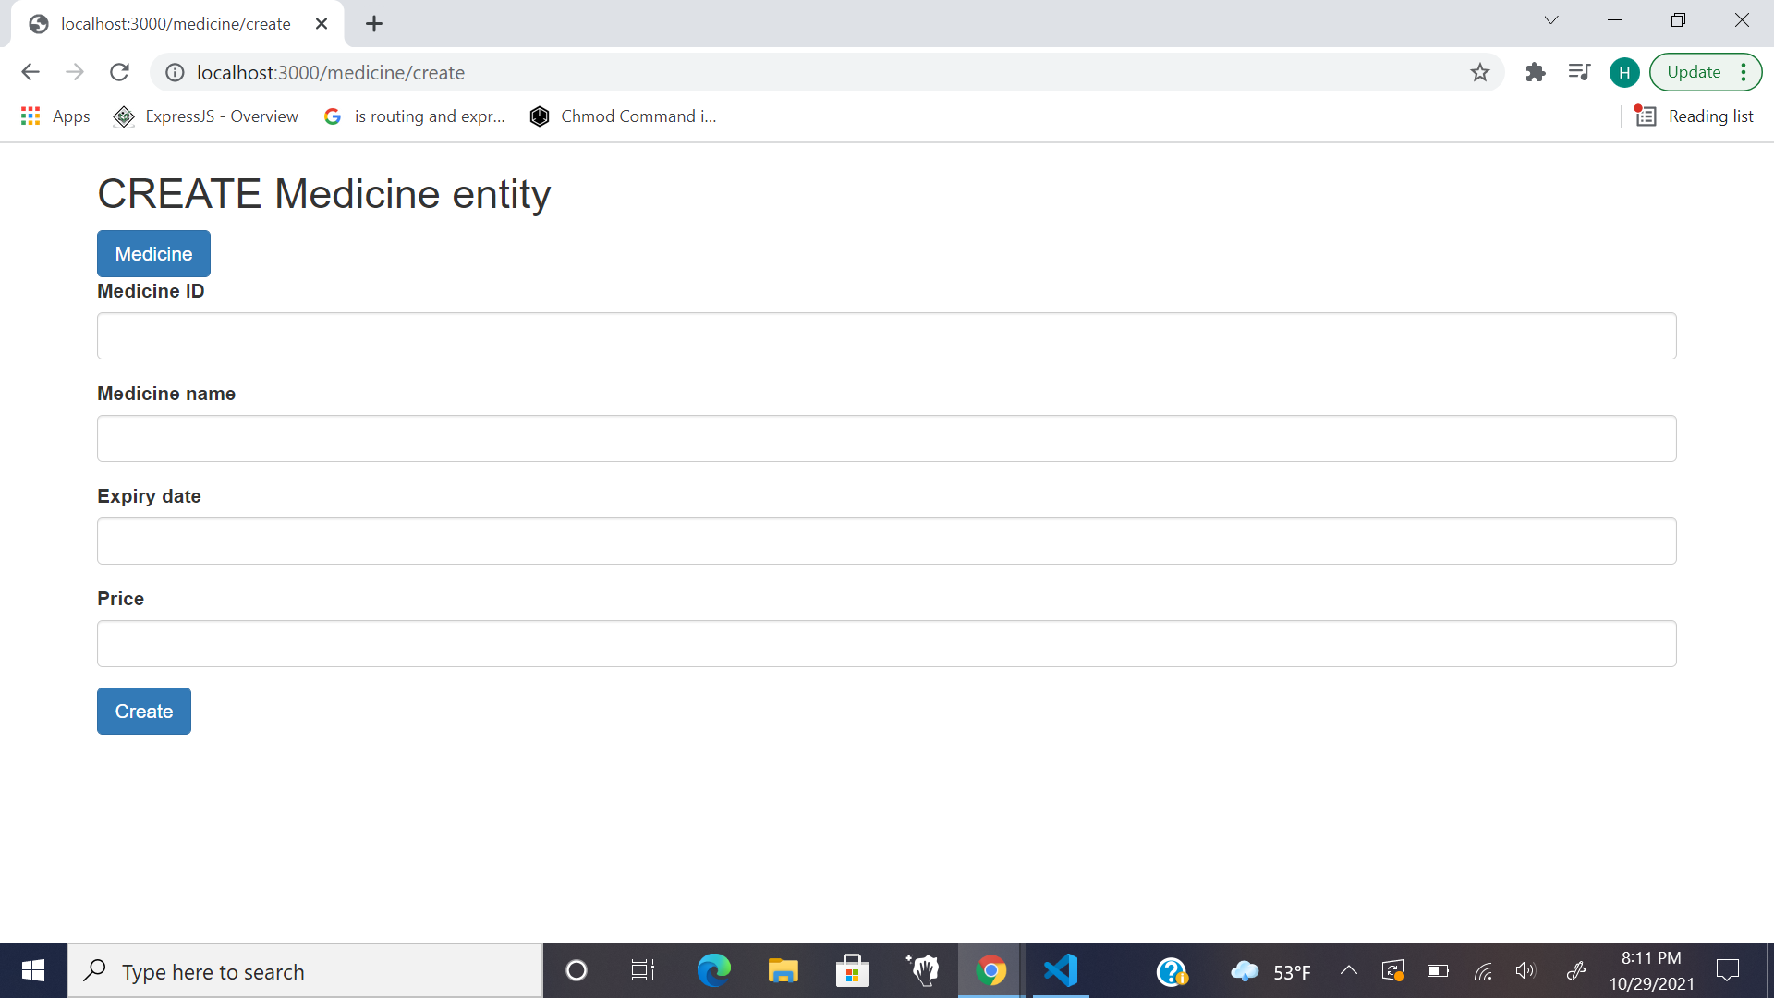Click the notification center icon in system tray
The image size is (1774, 998).
coord(1727,970)
